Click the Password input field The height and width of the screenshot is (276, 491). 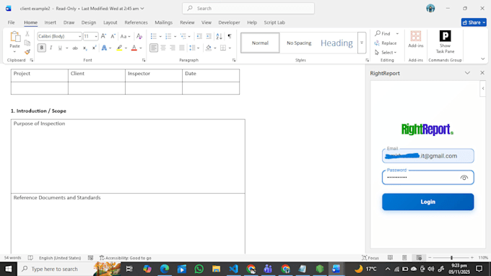(427, 178)
